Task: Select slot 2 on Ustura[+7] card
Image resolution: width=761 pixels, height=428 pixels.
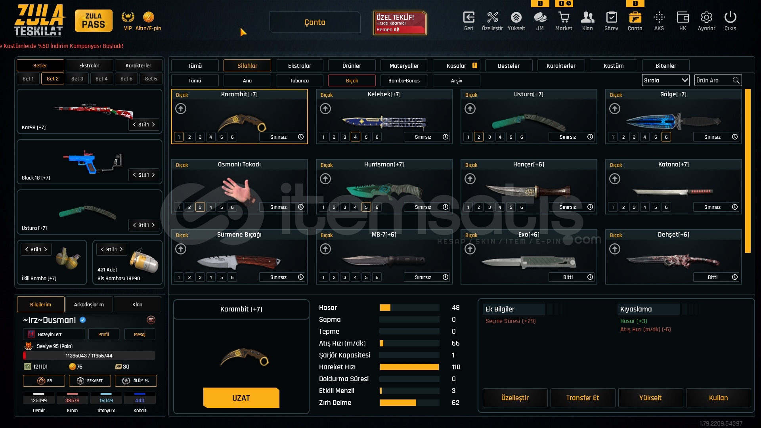Action: (479, 137)
